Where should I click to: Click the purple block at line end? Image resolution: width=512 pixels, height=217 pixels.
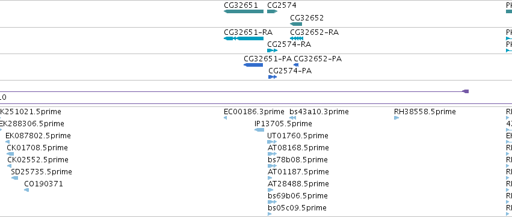(x=466, y=91)
